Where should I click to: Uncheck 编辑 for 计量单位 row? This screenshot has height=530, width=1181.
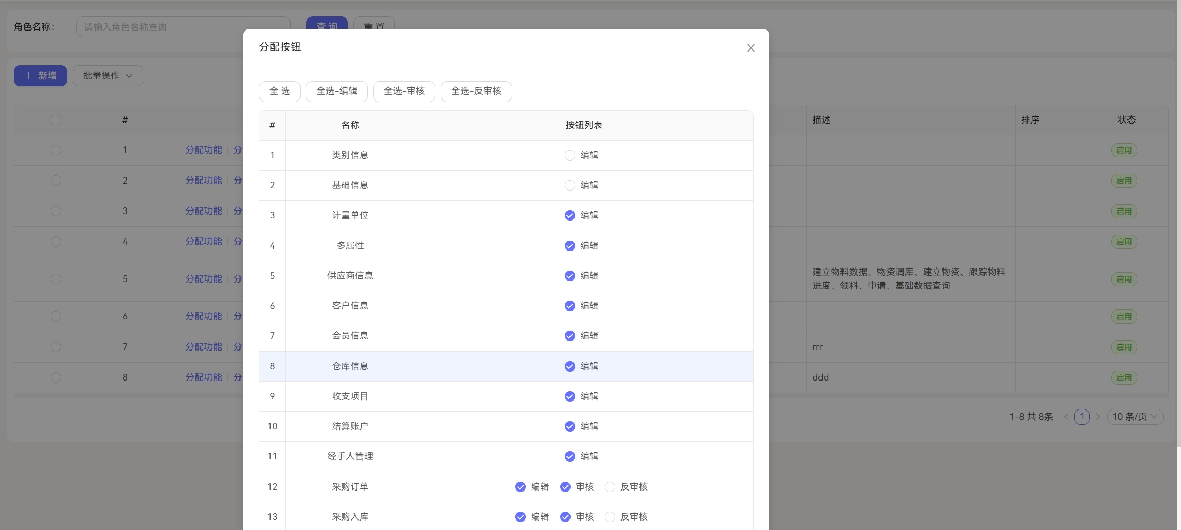tap(569, 215)
